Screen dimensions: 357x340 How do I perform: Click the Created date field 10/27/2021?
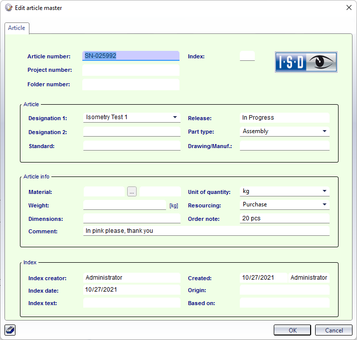(264, 278)
